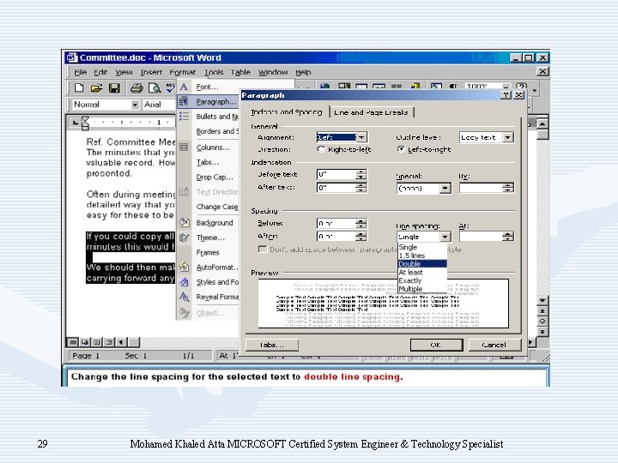Click the Theme icon in Format menu
Screen dimensions: 618x463
pyautogui.click(x=184, y=238)
